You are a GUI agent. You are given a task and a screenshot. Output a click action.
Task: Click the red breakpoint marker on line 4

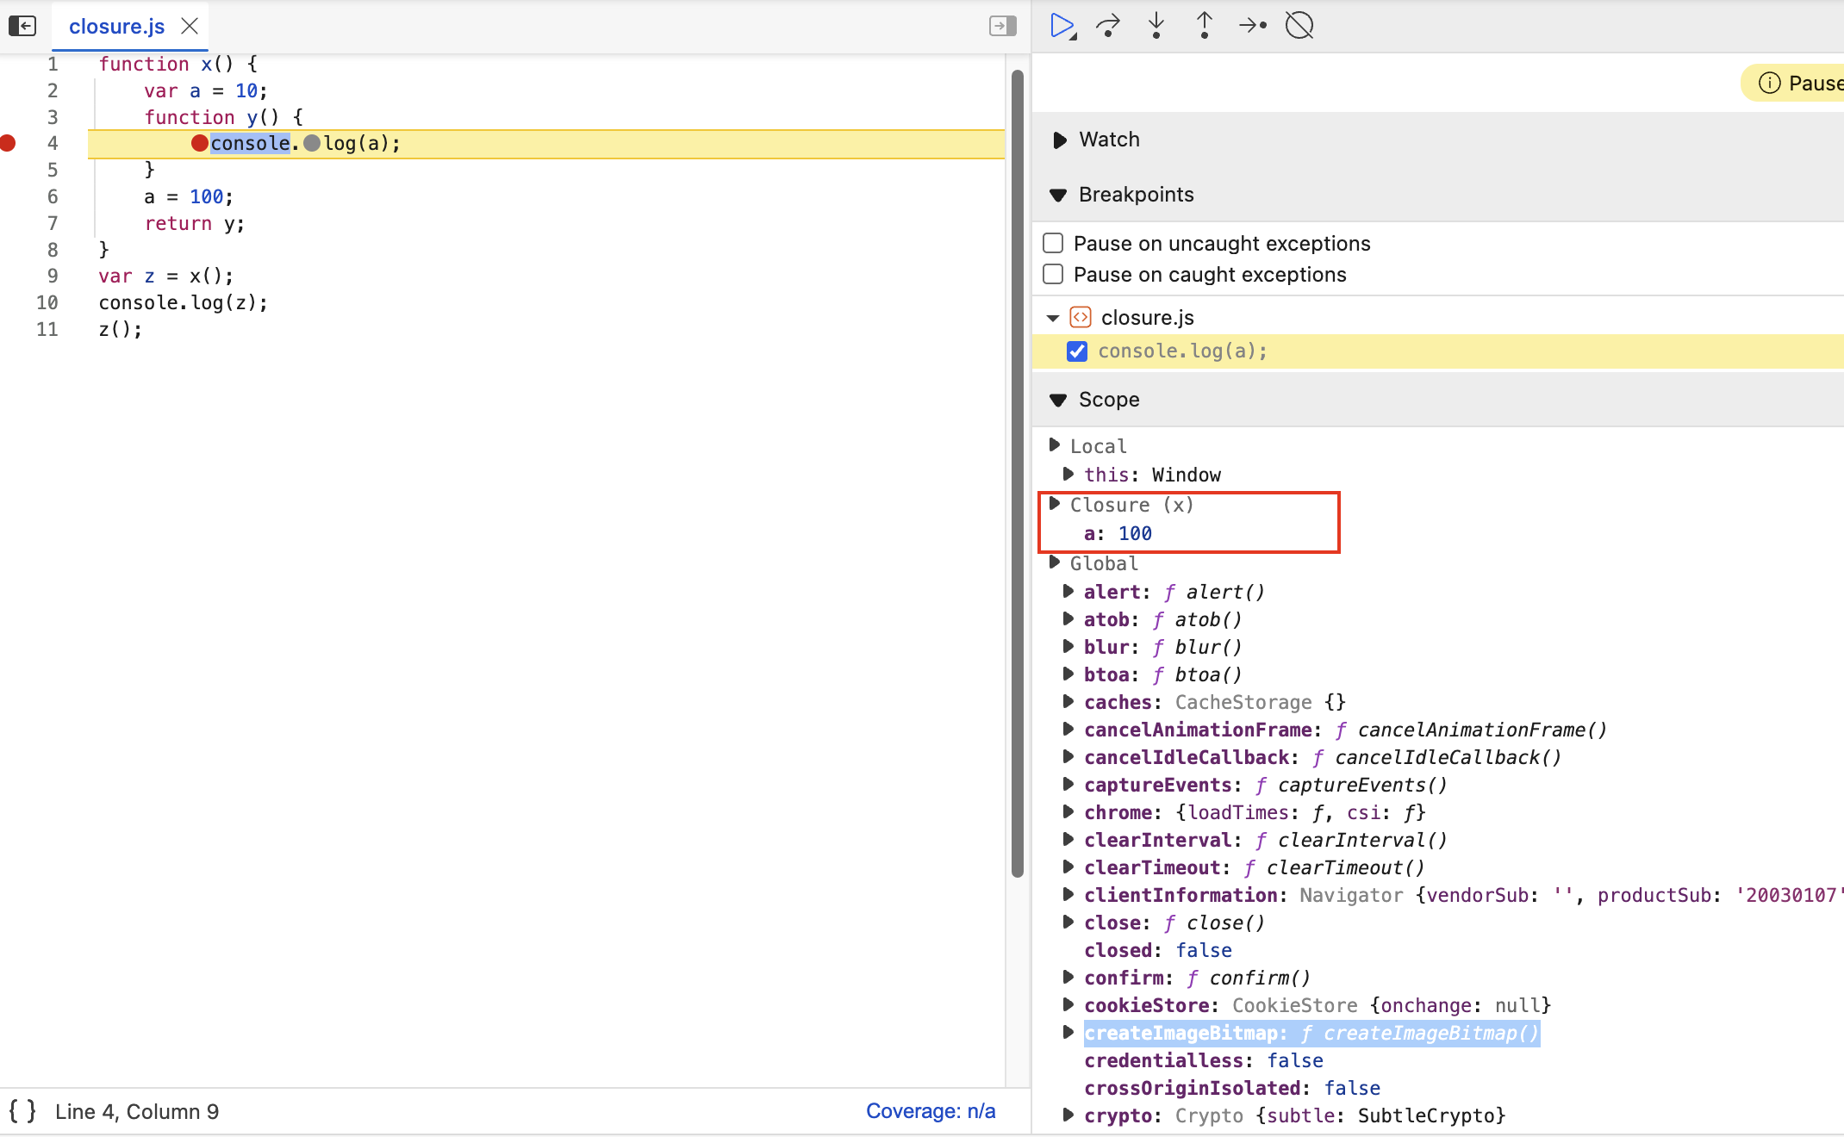click(x=9, y=143)
